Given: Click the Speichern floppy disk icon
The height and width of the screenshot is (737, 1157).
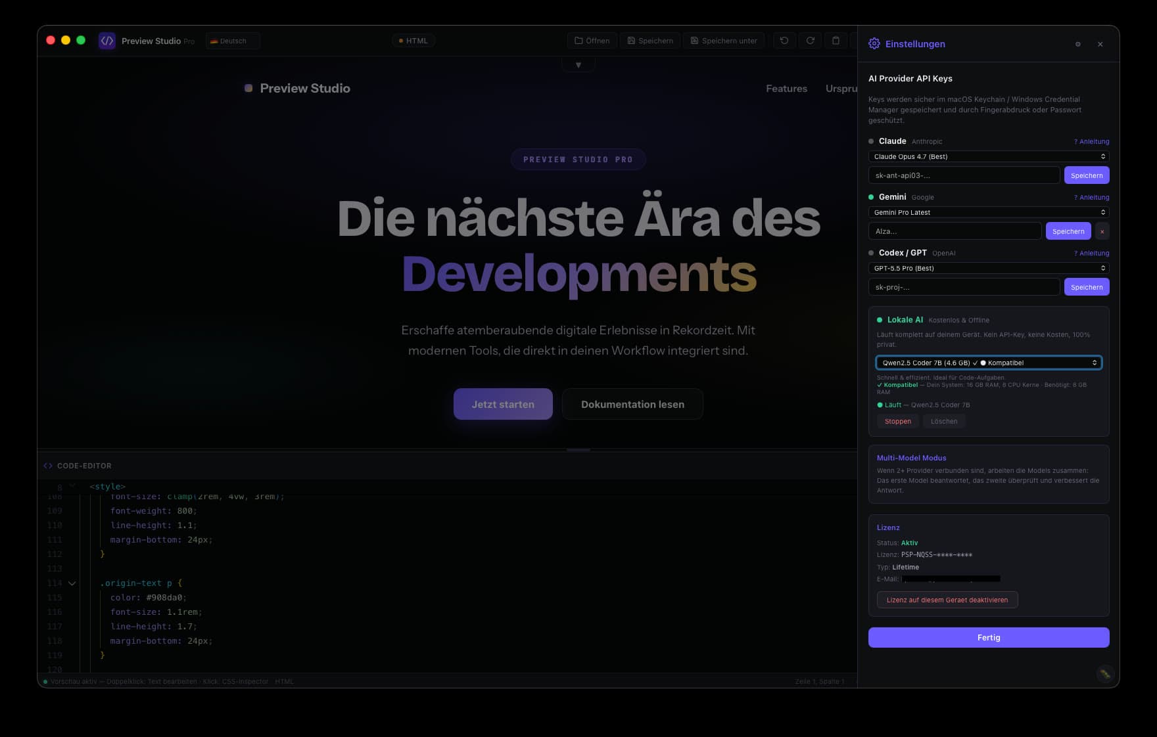Looking at the screenshot, I should [631, 41].
